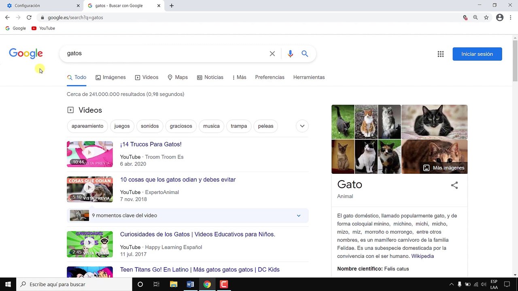Open Word from the taskbar
This screenshot has height=291, width=518.
tap(190, 284)
